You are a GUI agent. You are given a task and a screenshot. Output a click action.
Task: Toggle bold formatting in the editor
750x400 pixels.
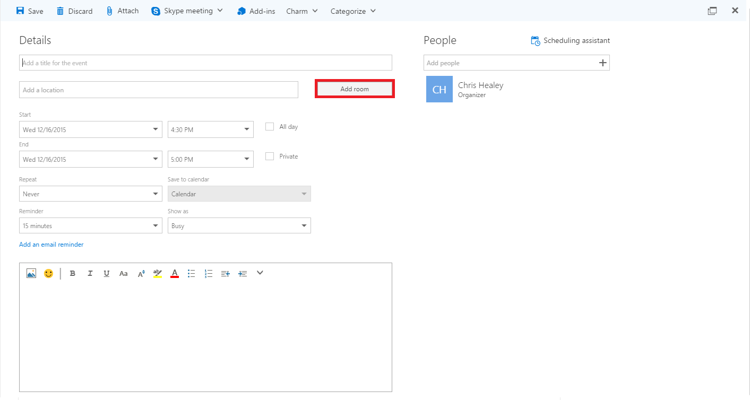coord(73,274)
